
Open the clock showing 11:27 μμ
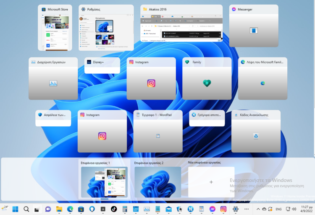(x=306, y=209)
